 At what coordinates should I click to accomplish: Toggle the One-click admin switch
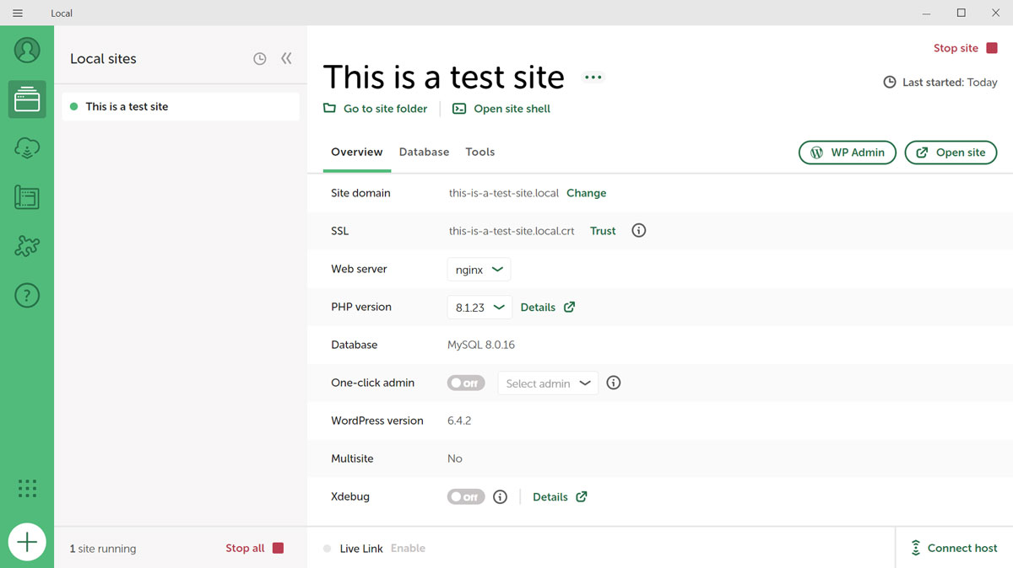pos(466,383)
